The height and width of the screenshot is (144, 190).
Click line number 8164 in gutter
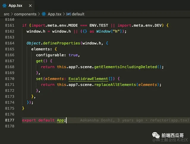pos(10,43)
